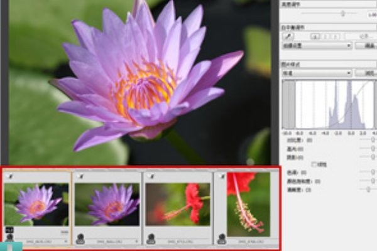
Task: Select the first purple lotus thumbnail
Action: pos(36,205)
